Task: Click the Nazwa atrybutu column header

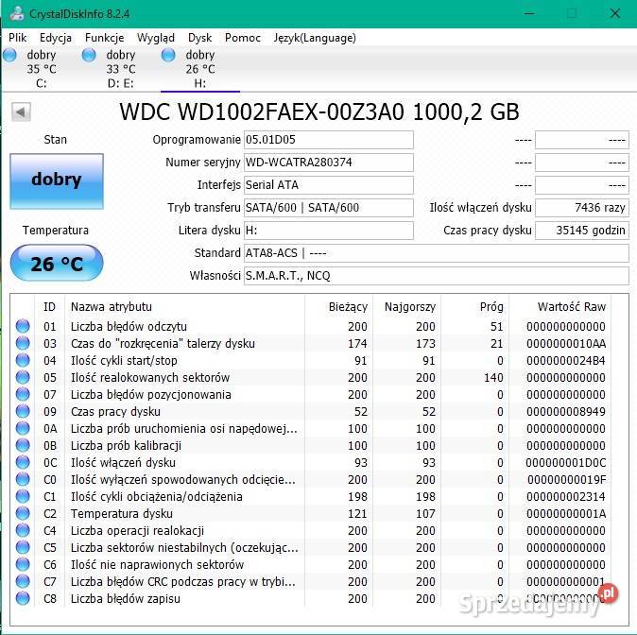Action: pos(184,307)
